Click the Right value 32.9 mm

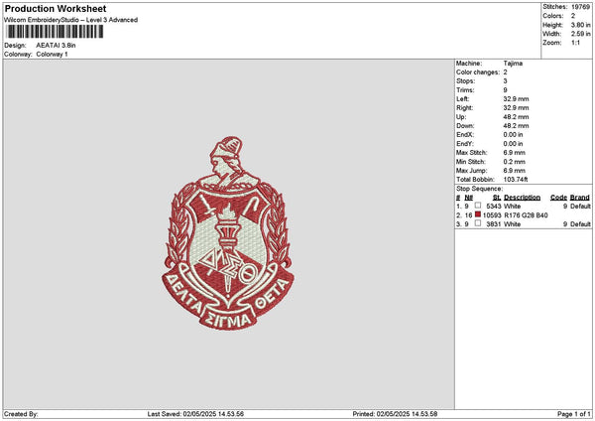[516, 108]
